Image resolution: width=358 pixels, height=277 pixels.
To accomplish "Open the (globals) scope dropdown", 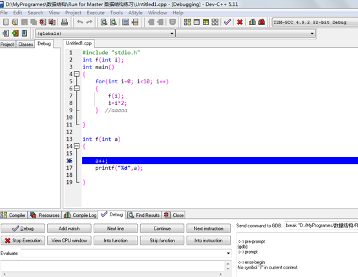I will [x=105, y=34].
